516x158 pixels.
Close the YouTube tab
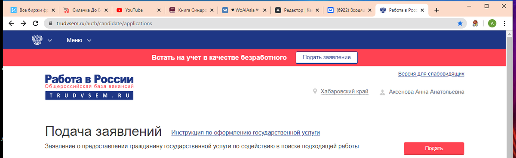[x=159, y=10]
